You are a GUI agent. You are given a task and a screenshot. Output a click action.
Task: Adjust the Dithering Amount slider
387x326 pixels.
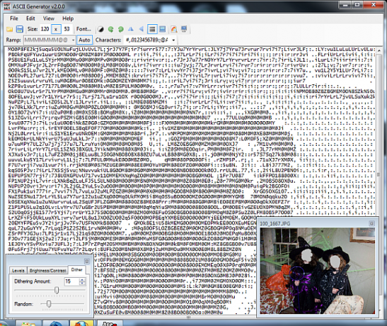57,290
